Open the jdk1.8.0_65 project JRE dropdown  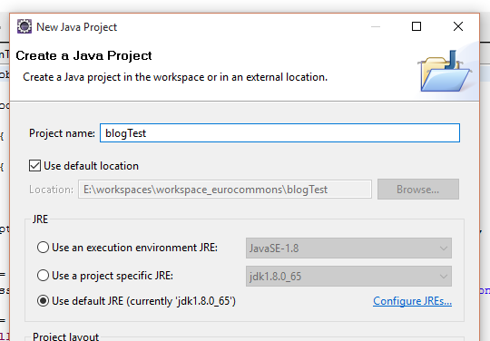(348, 277)
